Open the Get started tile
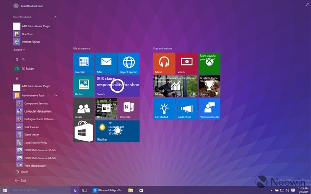Screen dimensions: 311x194 tap(164, 108)
